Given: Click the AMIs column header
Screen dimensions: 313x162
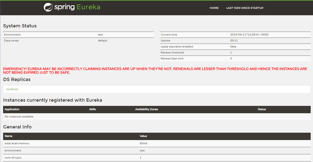Looking at the screenshot, I should tap(92, 109).
